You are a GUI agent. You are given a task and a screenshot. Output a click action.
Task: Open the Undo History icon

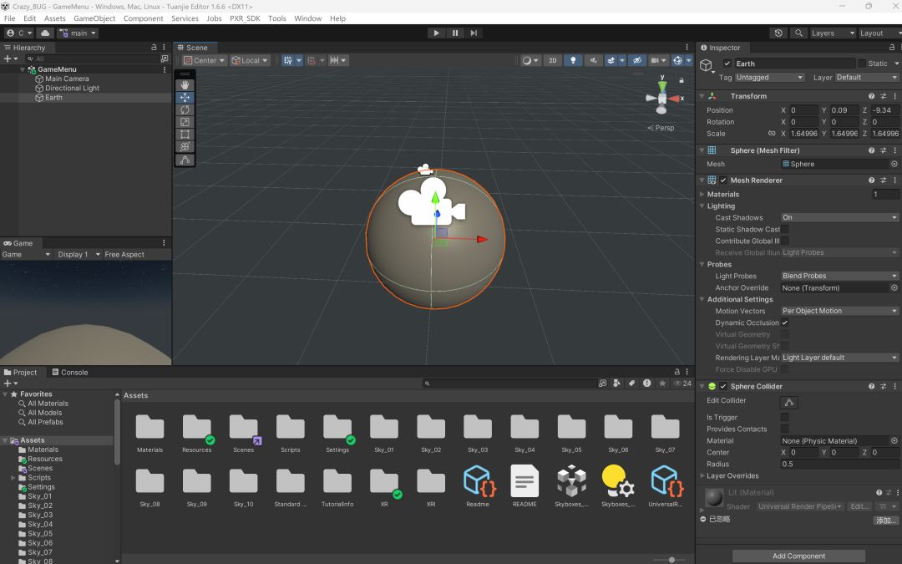(778, 33)
